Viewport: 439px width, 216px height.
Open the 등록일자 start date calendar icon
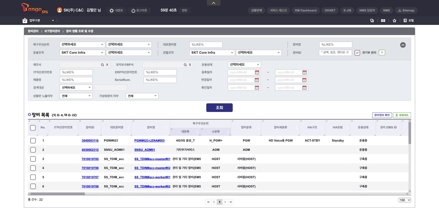click(x=257, y=72)
